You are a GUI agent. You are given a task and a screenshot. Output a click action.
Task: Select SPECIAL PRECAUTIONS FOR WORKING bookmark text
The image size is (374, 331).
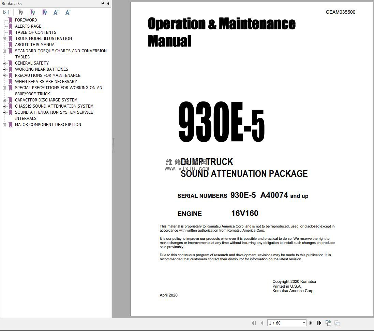point(58,88)
